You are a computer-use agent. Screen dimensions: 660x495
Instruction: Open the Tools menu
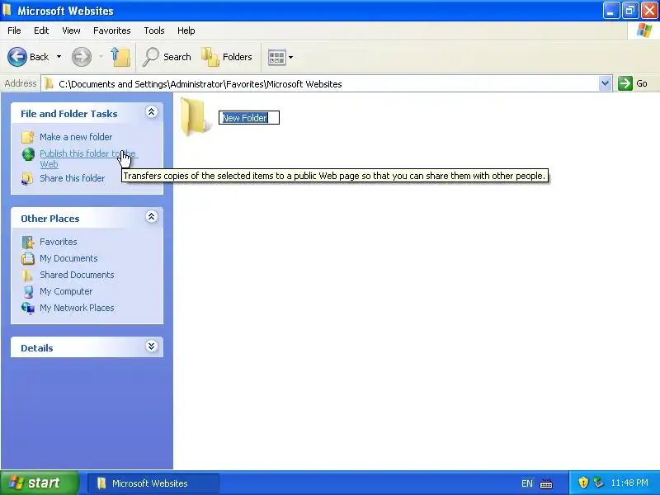154,31
